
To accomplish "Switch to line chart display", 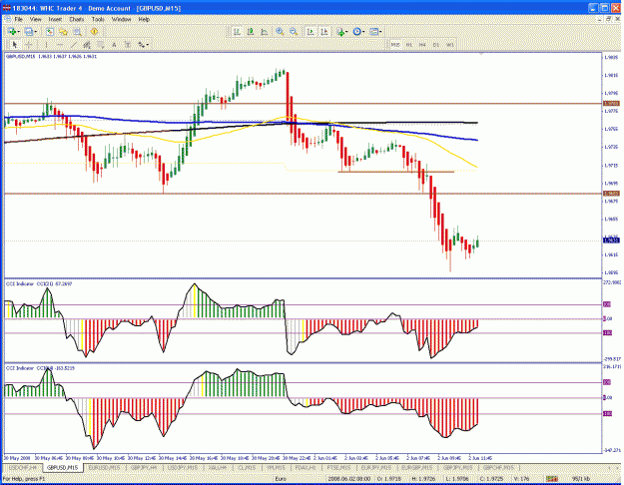I will [x=264, y=32].
